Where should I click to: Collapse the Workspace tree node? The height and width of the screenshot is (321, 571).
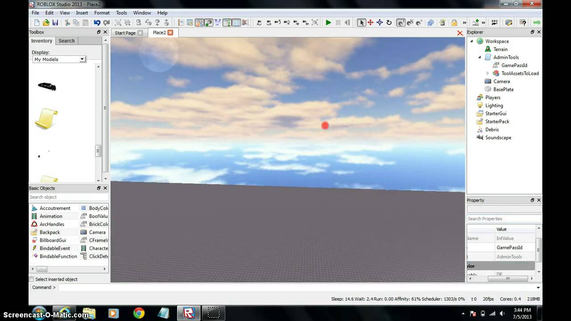tap(472, 41)
